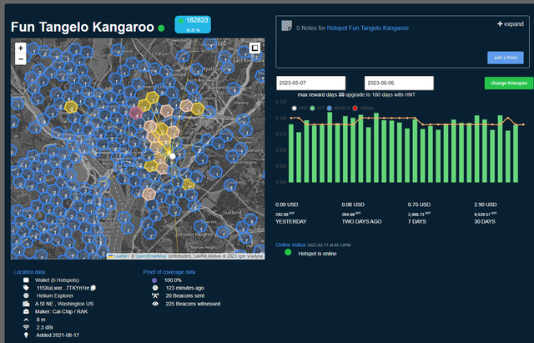Click the 123 minutes ago text
This screenshot has width=534, height=343.
(185, 288)
